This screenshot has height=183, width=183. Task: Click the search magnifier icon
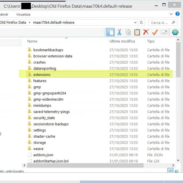pos(174,22)
